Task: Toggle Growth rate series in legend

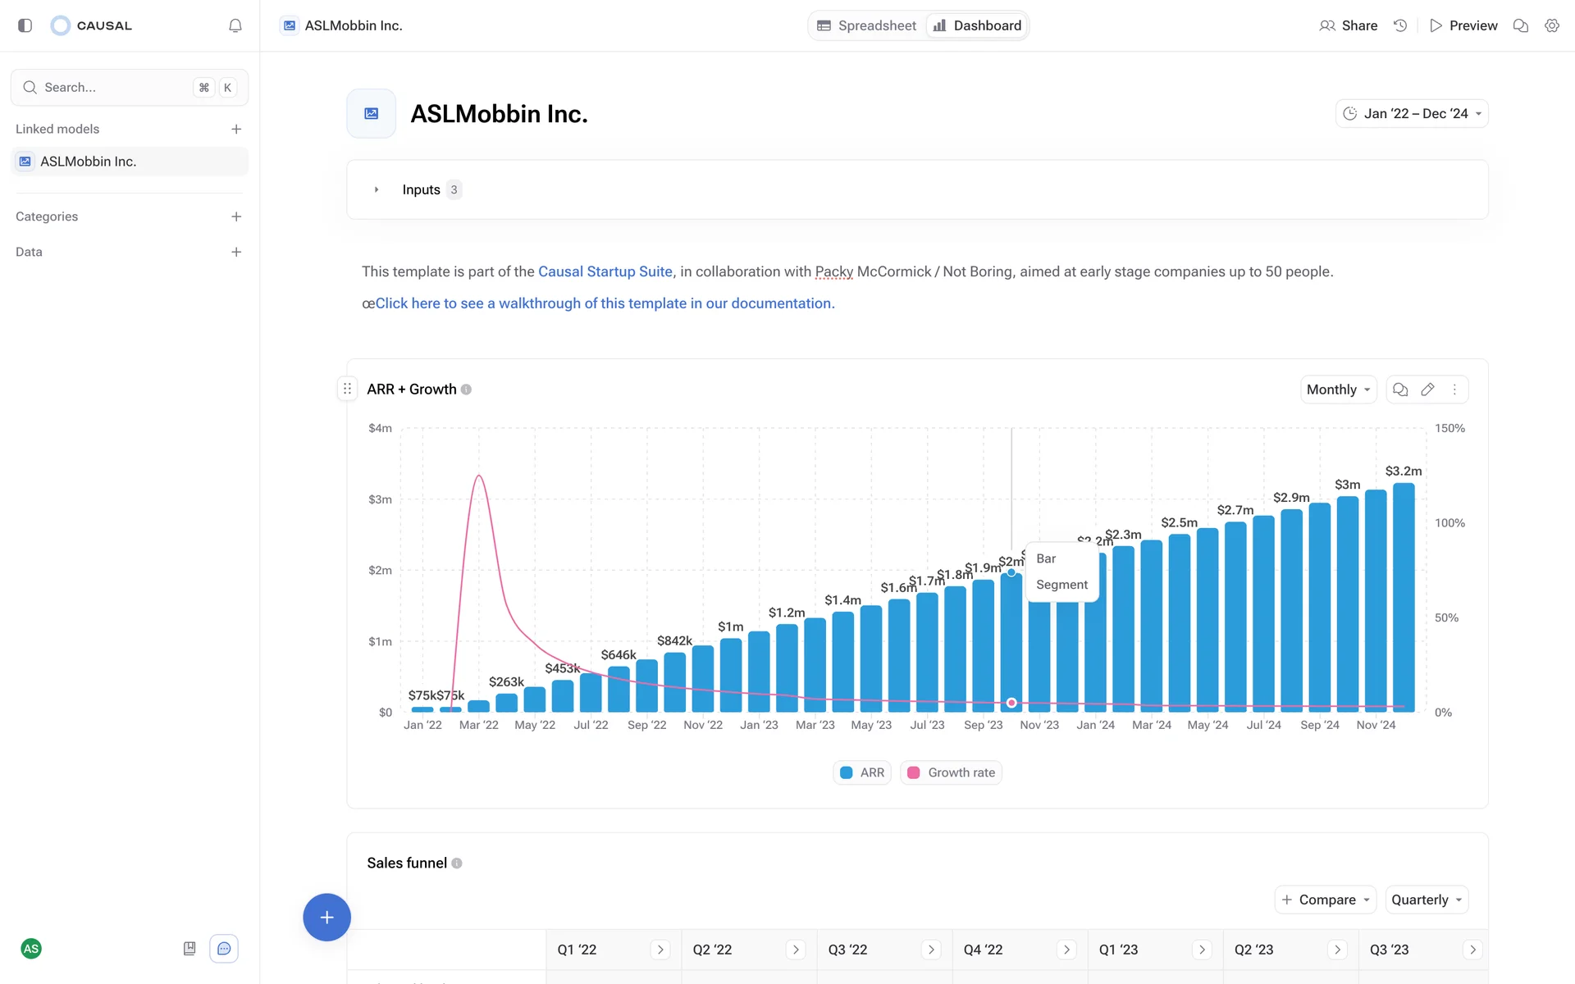Action: pyautogui.click(x=951, y=772)
